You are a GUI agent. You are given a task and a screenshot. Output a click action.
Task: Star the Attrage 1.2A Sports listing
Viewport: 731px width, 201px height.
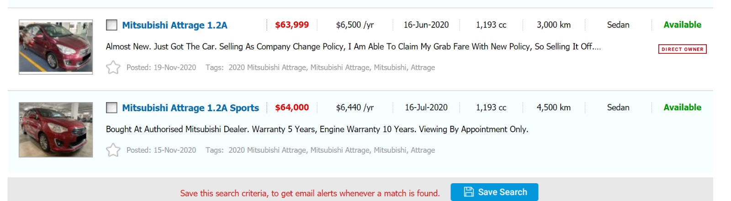click(x=113, y=150)
